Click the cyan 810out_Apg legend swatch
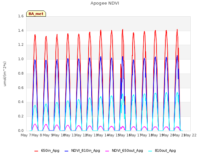The image size is (210, 157). tap(150, 151)
